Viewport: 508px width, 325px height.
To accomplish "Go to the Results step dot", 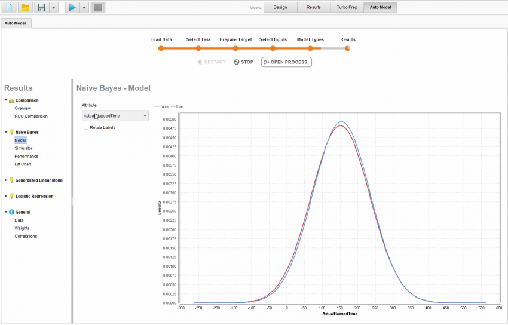I will pyautogui.click(x=347, y=48).
